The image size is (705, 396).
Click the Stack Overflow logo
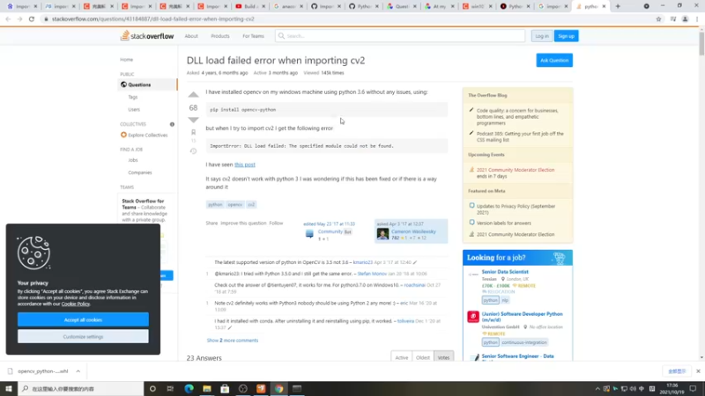pyautogui.click(x=147, y=36)
